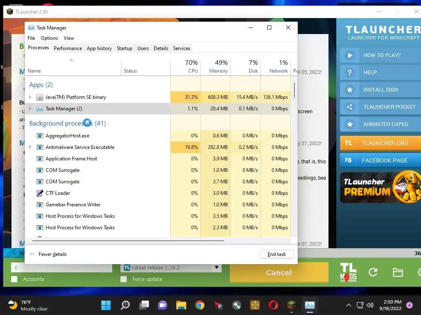This screenshot has width=421, height=315.
Task: Open the TLauncher game folder icon
Action: [x=398, y=272]
